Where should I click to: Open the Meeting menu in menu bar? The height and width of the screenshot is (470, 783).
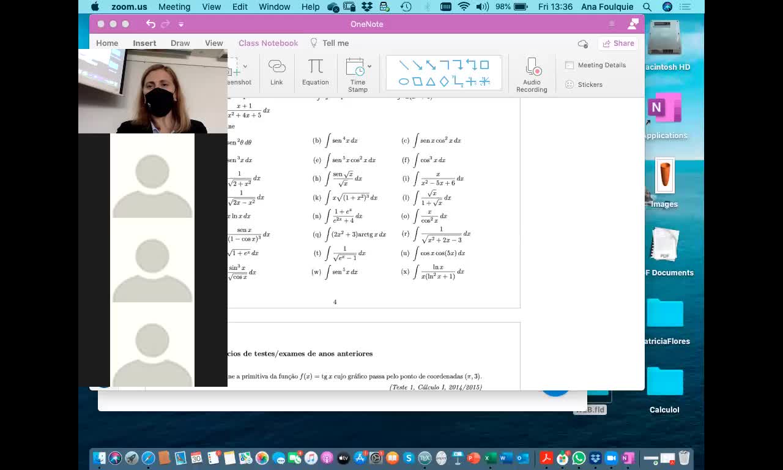pyautogui.click(x=174, y=7)
